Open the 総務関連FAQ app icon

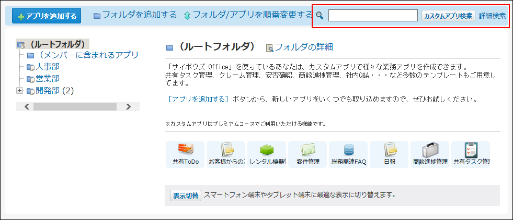[x=348, y=150]
